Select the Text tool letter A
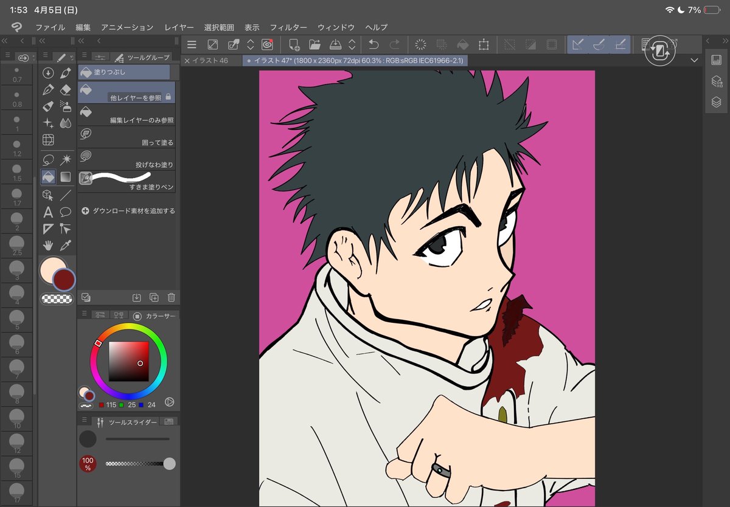This screenshot has width=730, height=507. [x=48, y=212]
